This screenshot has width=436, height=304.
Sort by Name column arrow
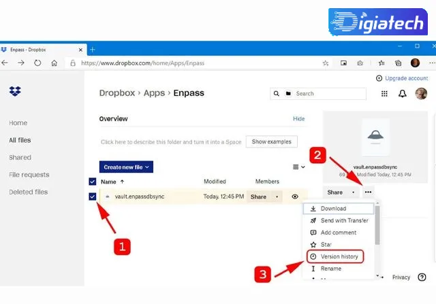tap(122, 182)
